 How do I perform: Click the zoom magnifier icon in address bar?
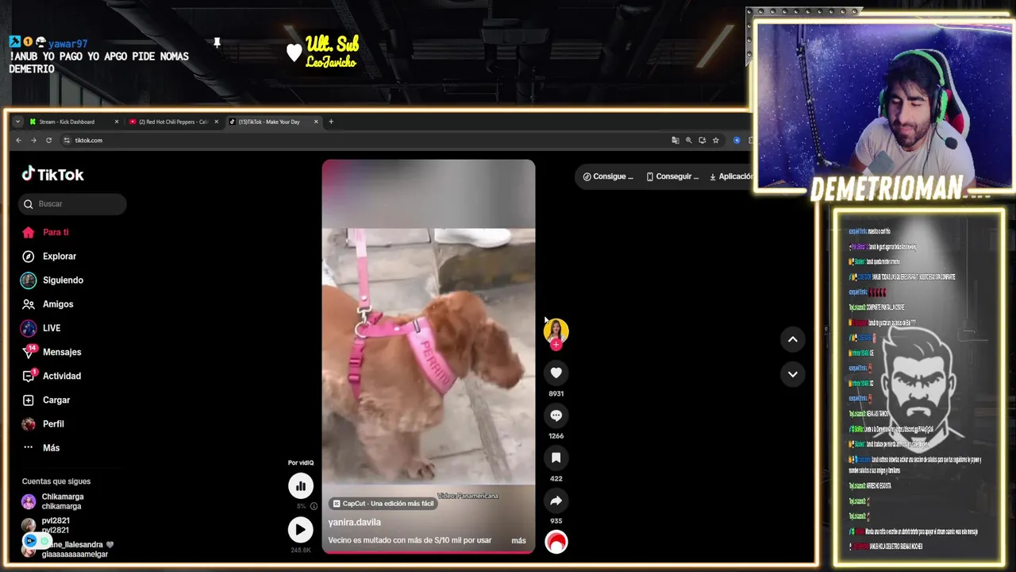[x=689, y=141]
